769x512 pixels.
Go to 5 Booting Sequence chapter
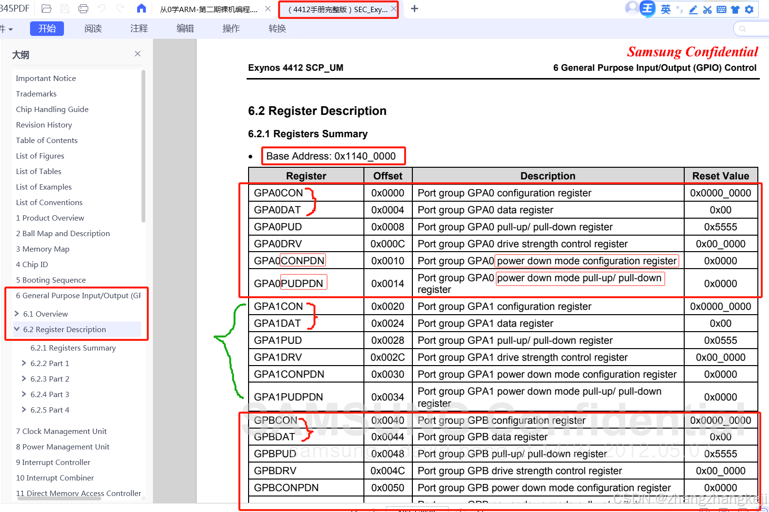click(x=51, y=280)
